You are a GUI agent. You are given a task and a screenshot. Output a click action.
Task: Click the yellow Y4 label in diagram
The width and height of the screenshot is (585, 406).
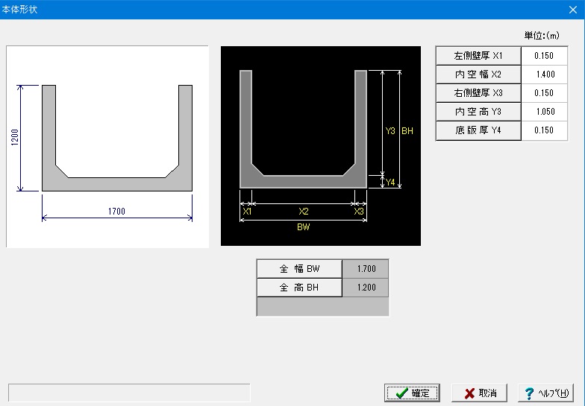point(390,182)
